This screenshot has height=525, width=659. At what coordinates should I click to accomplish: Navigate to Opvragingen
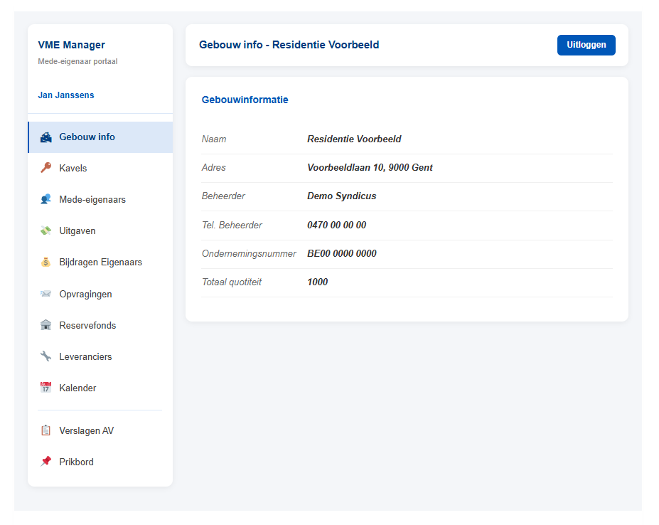pos(100,294)
